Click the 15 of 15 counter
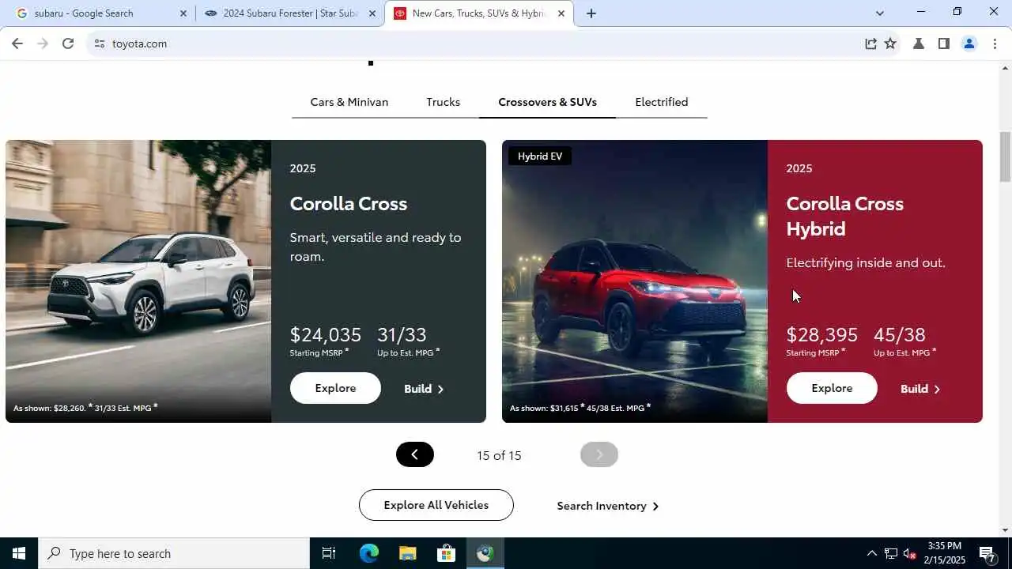Image resolution: width=1012 pixels, height=569 pixels. tap(499, 455)
